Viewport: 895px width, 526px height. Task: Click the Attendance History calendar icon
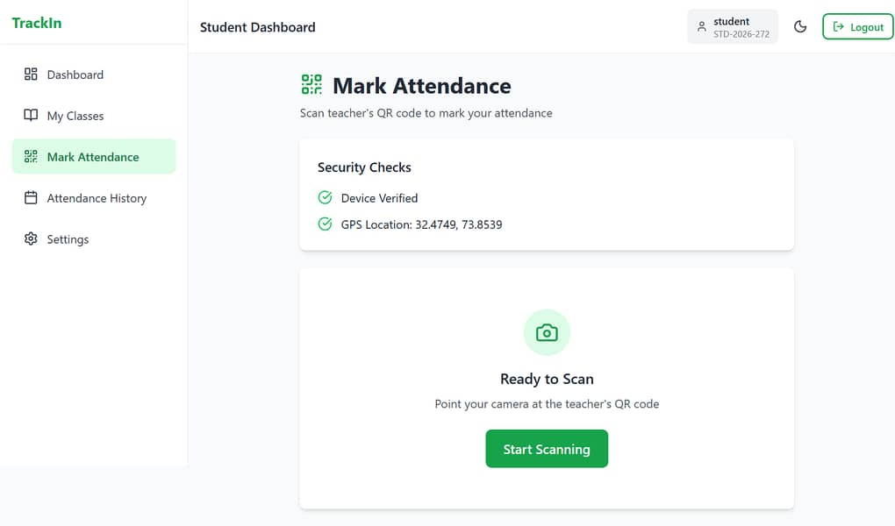pyautogui.click(x=31, y=198)
